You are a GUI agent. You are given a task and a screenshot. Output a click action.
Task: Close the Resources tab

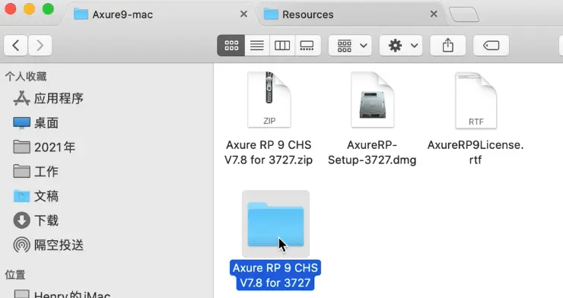434,14
